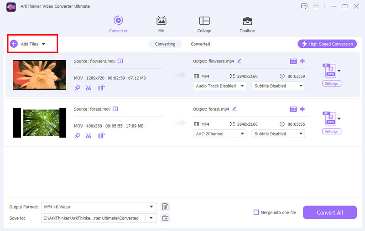Viewport: 365px width, 231px height.
Task: Open 4K MP4 format icon for flowsers
Action: pyautogui.click(x=330, y=71)
